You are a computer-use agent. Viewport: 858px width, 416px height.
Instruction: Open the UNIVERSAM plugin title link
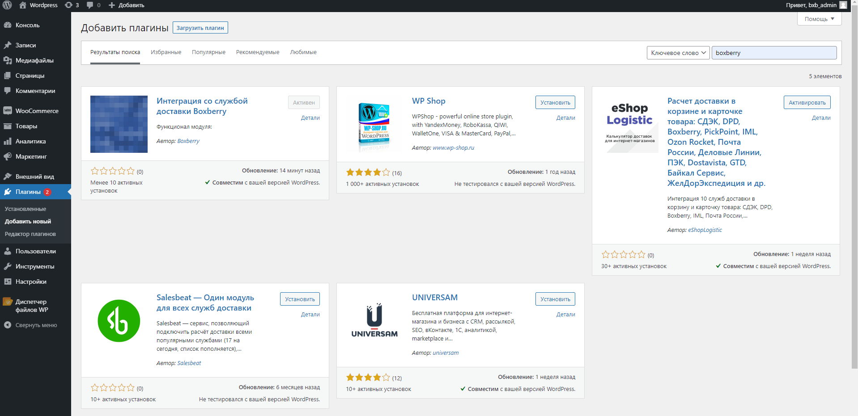click(435, 298)
